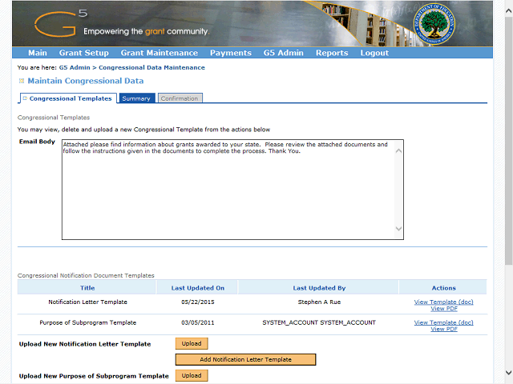The width and height of the screenshot is (513, 384).
Task: Click the small icon in Congressional Templates tab
Action: tap(25, 98)
